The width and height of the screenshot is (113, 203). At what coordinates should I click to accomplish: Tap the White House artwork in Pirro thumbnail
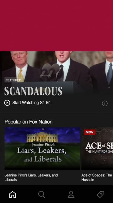tap(42, 137)
